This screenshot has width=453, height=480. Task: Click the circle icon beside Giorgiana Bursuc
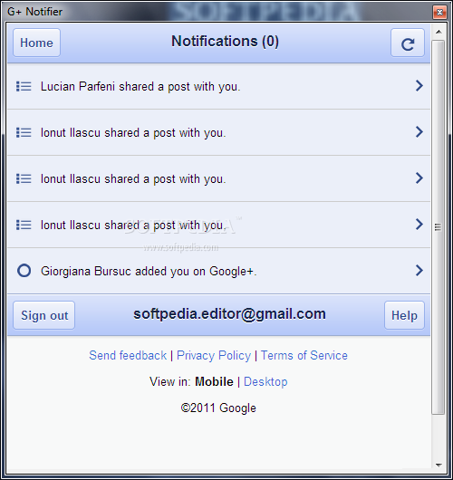click(x=24, y=271)
